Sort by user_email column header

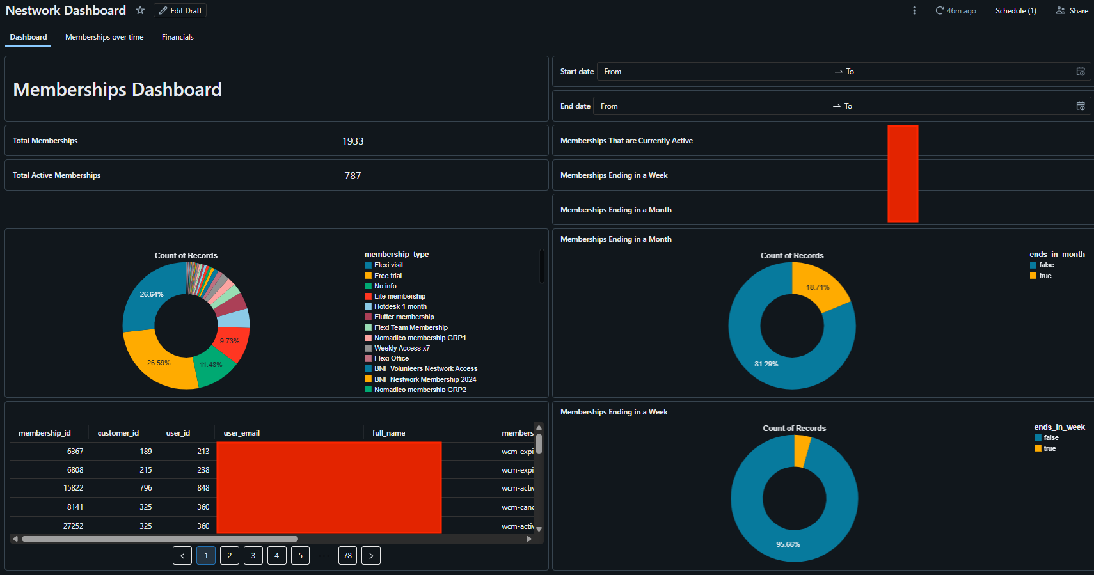pos(242,433)
